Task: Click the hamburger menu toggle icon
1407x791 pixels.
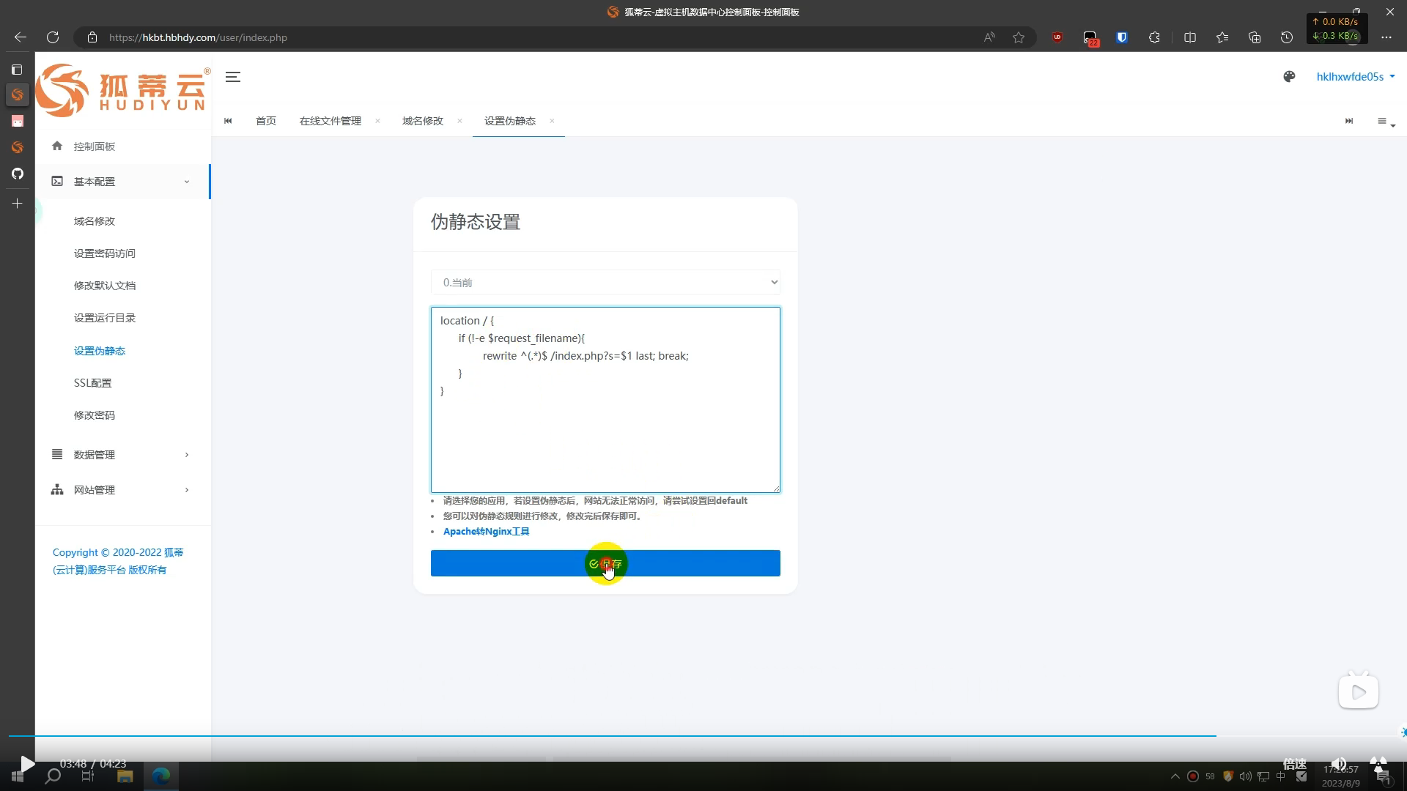Action: [x=233, y=77]
